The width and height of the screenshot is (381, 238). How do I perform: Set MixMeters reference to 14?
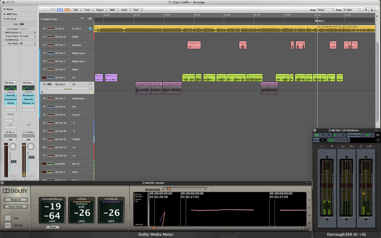pyautogui.click(x=363, y=135)
